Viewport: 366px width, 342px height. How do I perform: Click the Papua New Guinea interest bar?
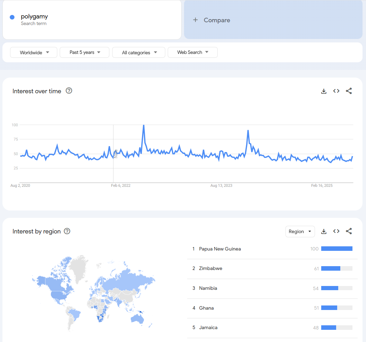(x=336, y=249)
